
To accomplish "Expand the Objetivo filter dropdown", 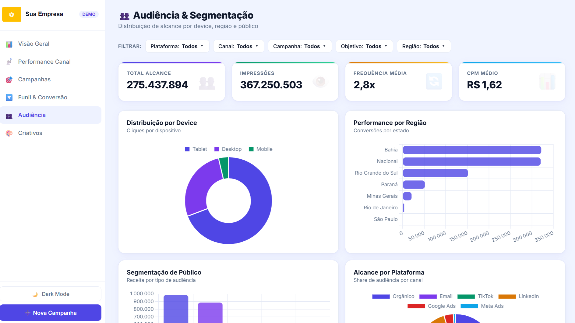I will (364, 46).
